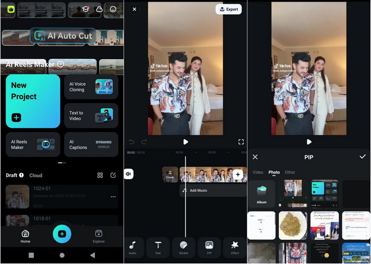The image size is (371, 264).
Task: Open the Audio tool in bottom toolbar
Action: (132, 247)
